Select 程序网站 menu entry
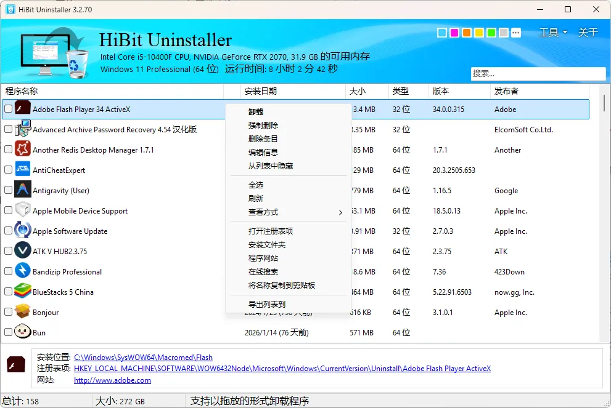Viewport: 611px width, 408px height. pos(289,258)
